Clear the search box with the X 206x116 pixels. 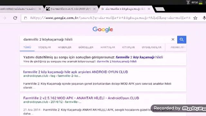[173, 39]
